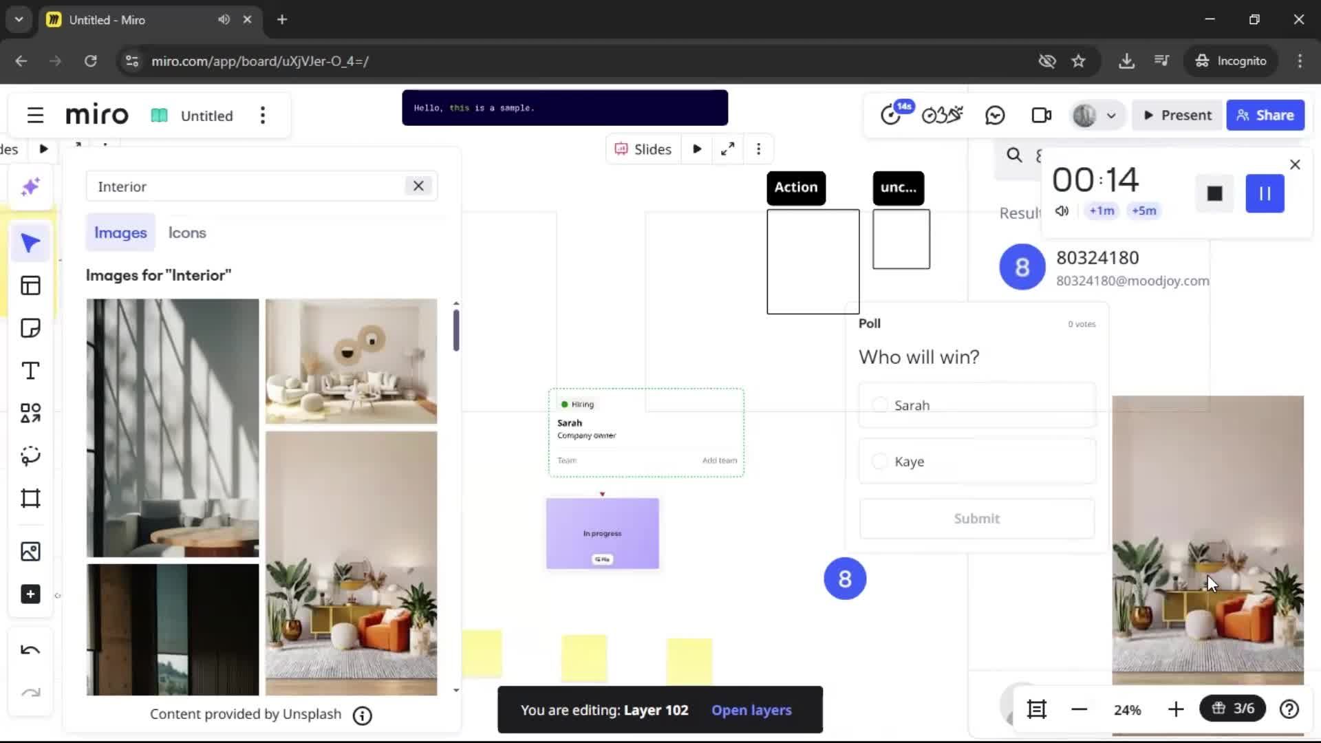Open the Templates tool in sidebar
Viewport: 1321px width, 743px height.
click(x=30, y=286)
